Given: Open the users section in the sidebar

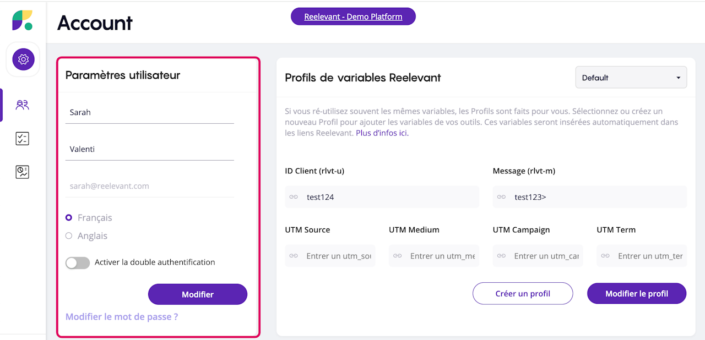Looking at the screenshot, I should (x=23, y=105).
